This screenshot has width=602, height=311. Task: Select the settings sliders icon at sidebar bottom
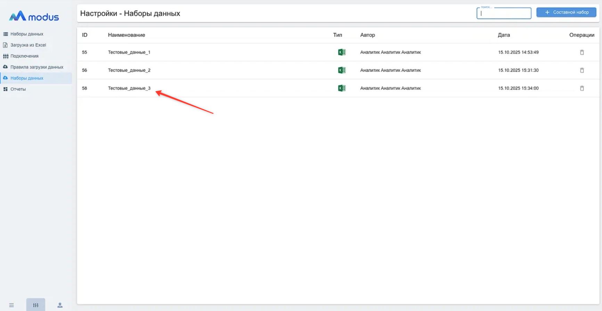click(x=35, y=305)
